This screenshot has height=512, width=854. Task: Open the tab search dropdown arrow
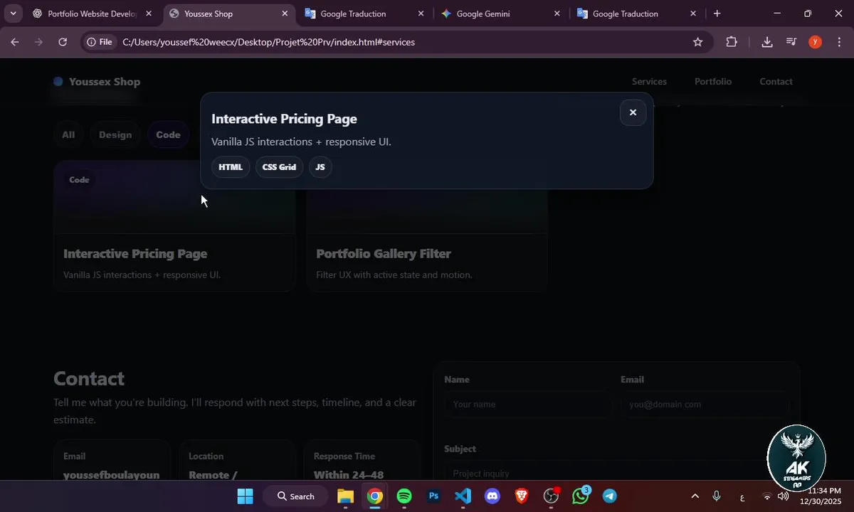[13, 14]
